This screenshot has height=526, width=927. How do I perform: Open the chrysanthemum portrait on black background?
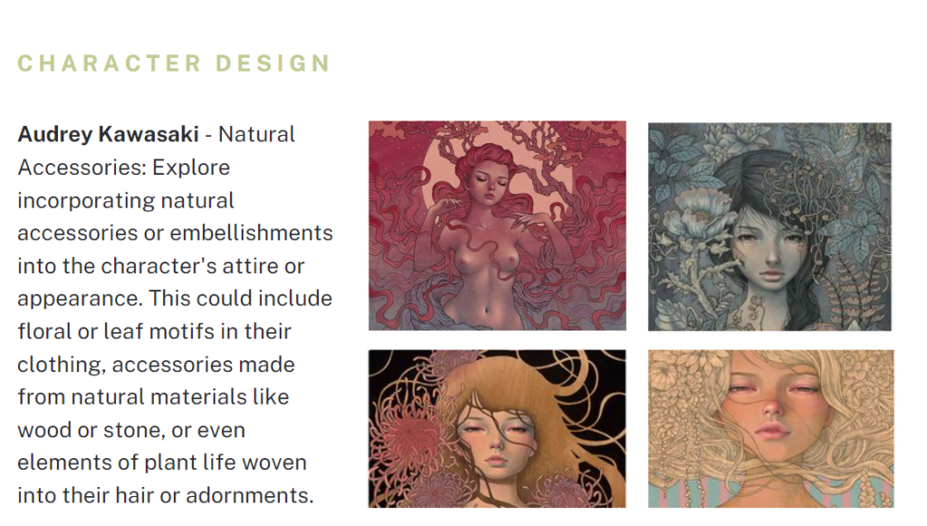point(497,428)
